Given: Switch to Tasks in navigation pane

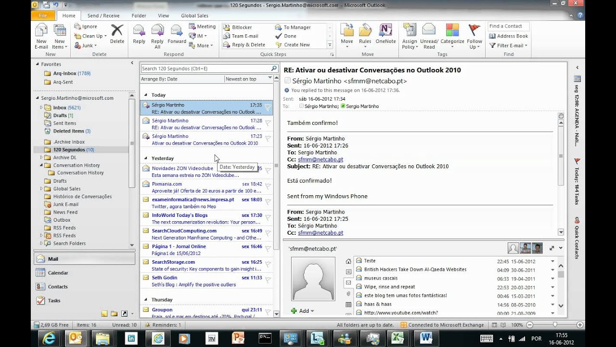Looking at the screenshot, I should point(84,300).
